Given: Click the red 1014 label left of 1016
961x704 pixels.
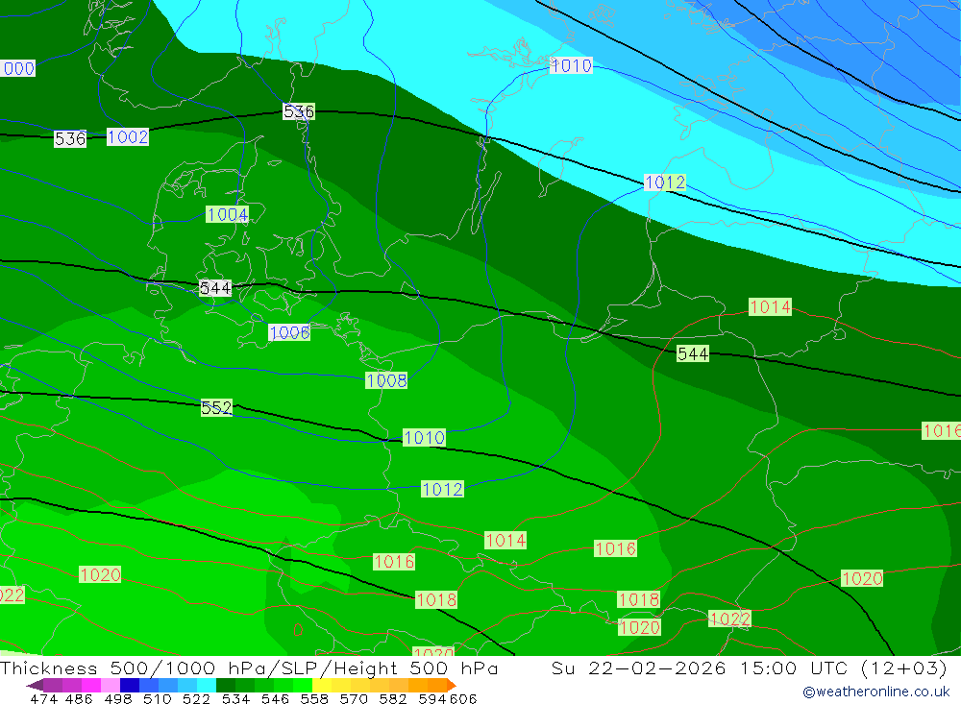Looking at the screenshot, I should point(505,541).
